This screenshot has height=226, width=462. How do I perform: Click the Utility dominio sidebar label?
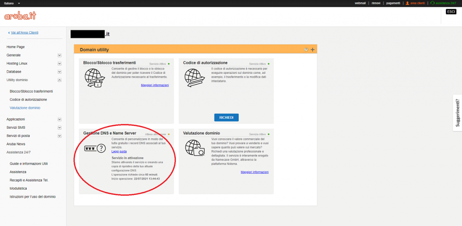(x=18, y=80)
